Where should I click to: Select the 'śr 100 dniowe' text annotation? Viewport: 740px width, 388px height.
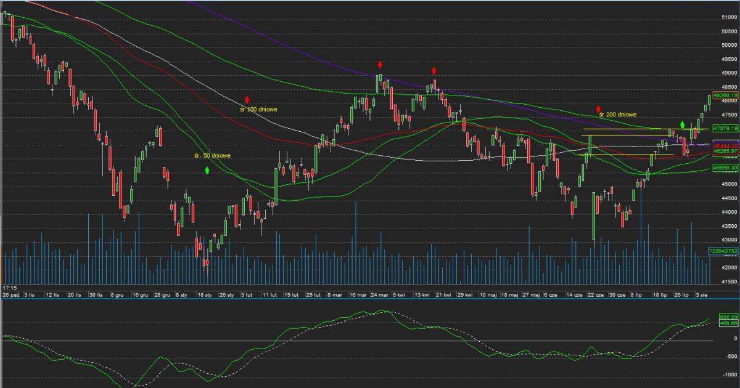click(x=260, y=109)
